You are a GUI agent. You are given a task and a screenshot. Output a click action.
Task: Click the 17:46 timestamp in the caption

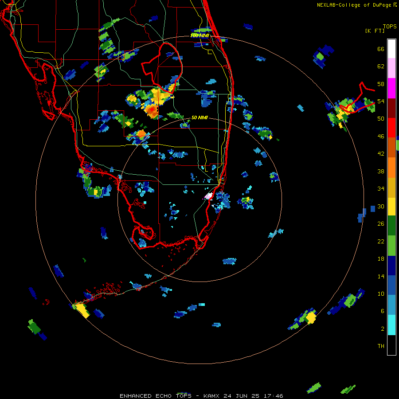point(274,396)
